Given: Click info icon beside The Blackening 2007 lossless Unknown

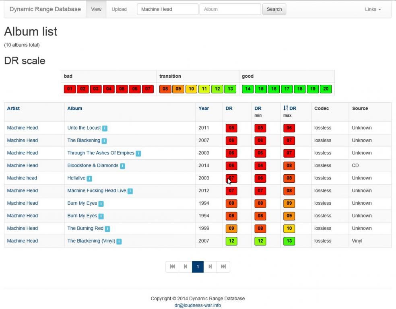Looking at the screenshot, I should click(x=104, y=141).
